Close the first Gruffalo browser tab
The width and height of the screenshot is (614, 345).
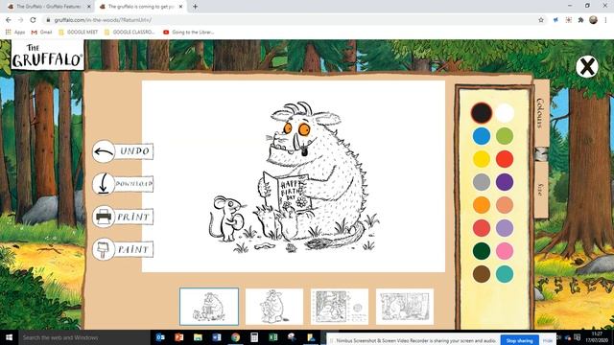click(x=89, y=7)
